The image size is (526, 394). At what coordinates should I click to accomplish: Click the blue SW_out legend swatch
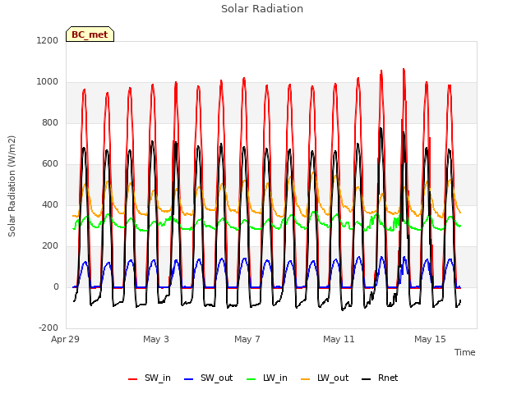189,379
